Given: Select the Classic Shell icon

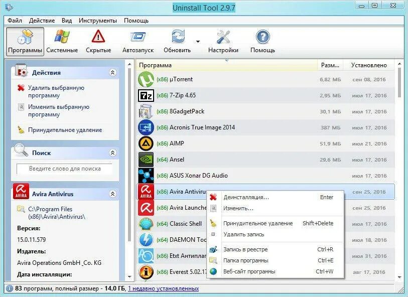Looking at the screenshot, I should 146,224.
